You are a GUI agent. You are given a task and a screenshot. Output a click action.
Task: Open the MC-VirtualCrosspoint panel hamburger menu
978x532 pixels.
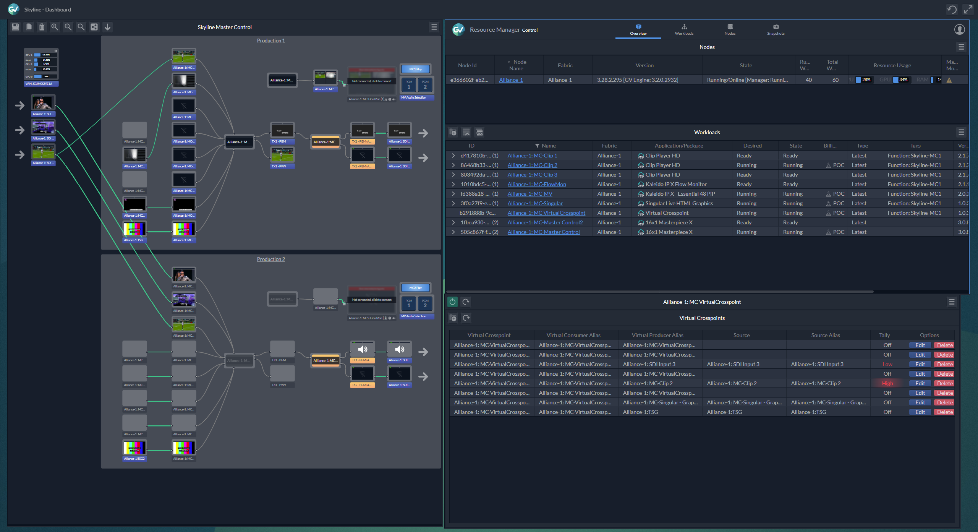[952, 302]
